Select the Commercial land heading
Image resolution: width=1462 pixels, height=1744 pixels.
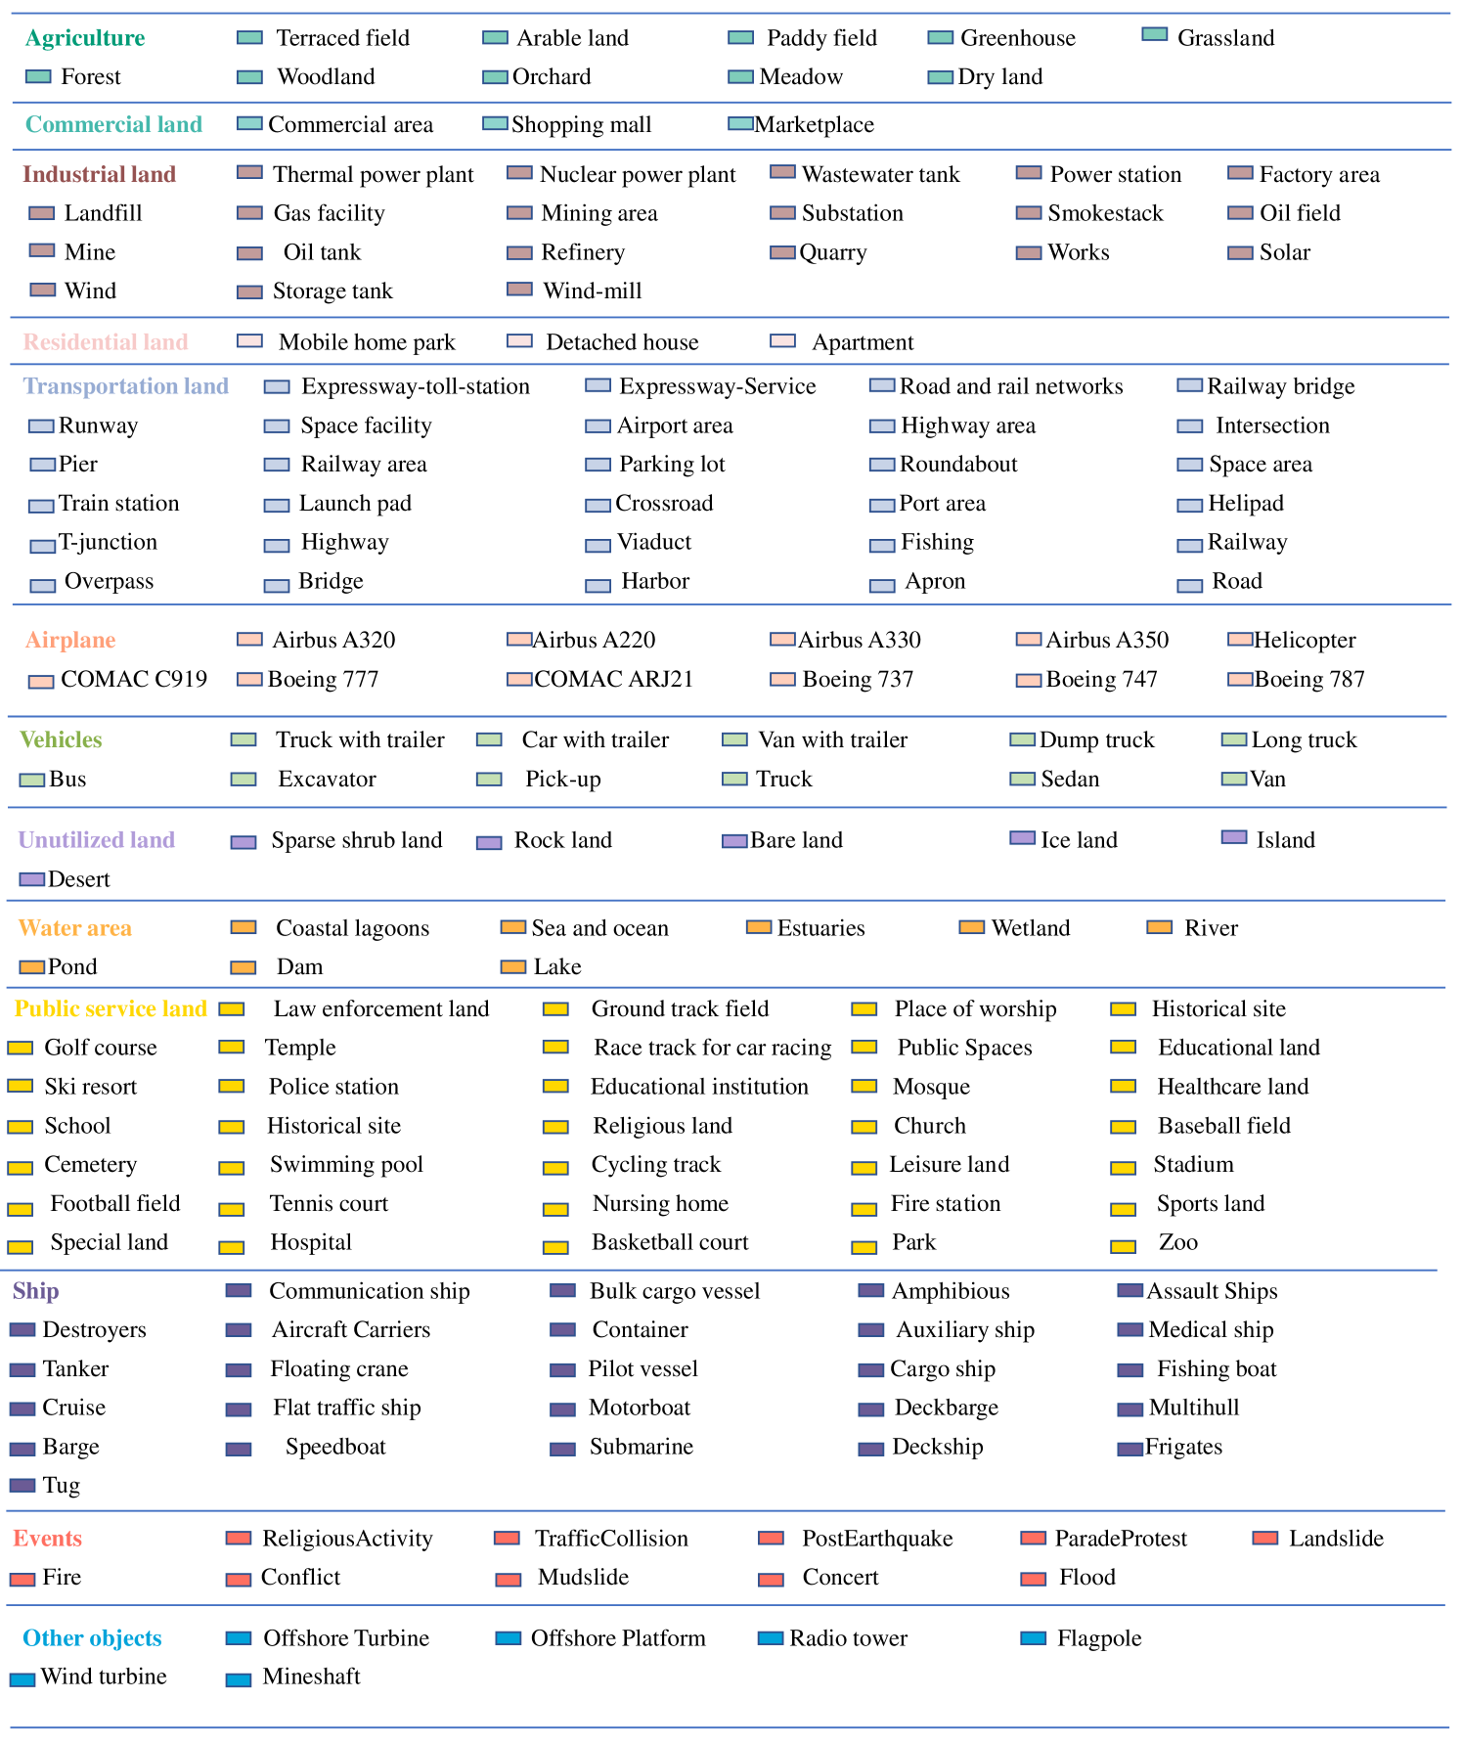[x=113, y=124]
